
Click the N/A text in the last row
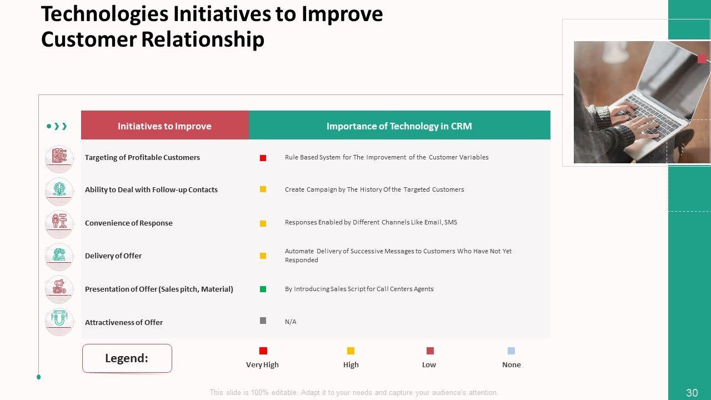(291, 322)
